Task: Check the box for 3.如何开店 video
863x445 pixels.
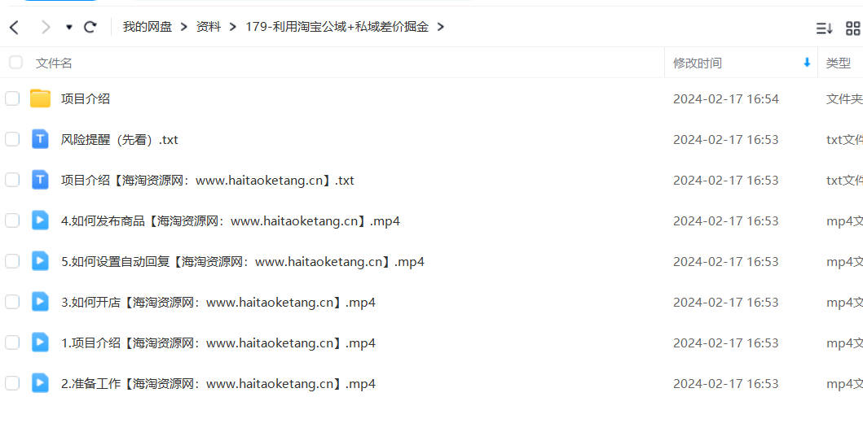Action: (x=12, y=302)
